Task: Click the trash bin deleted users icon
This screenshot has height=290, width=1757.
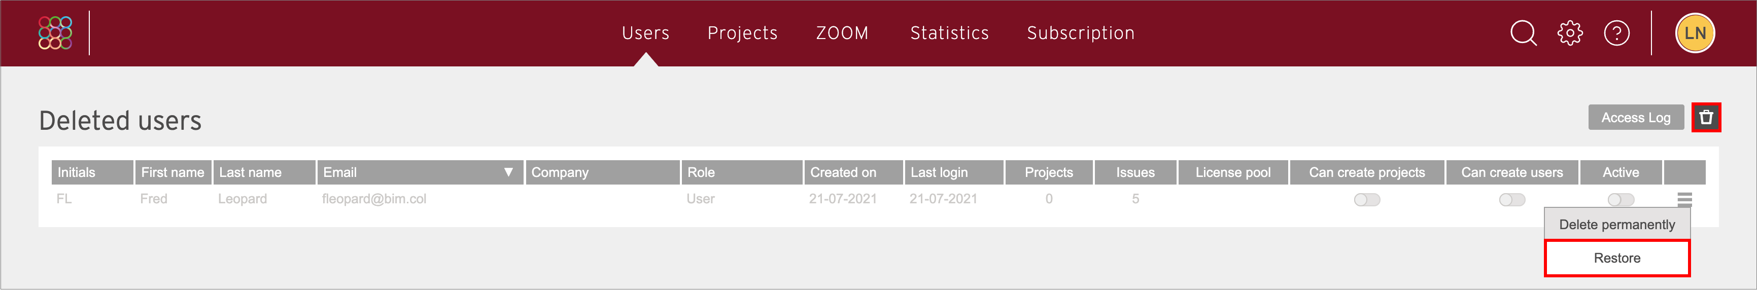Action: (1706, 117)
